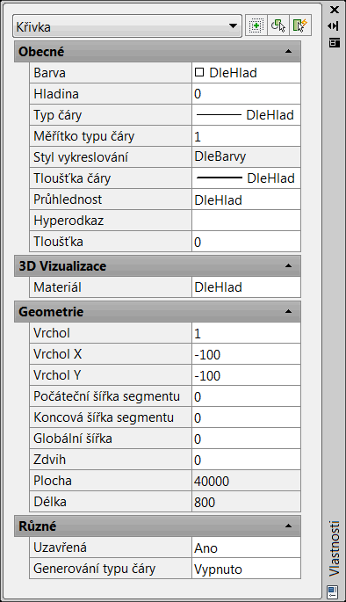
Task: Open the palette properties menu icon
Action: [x=334, y=42]
